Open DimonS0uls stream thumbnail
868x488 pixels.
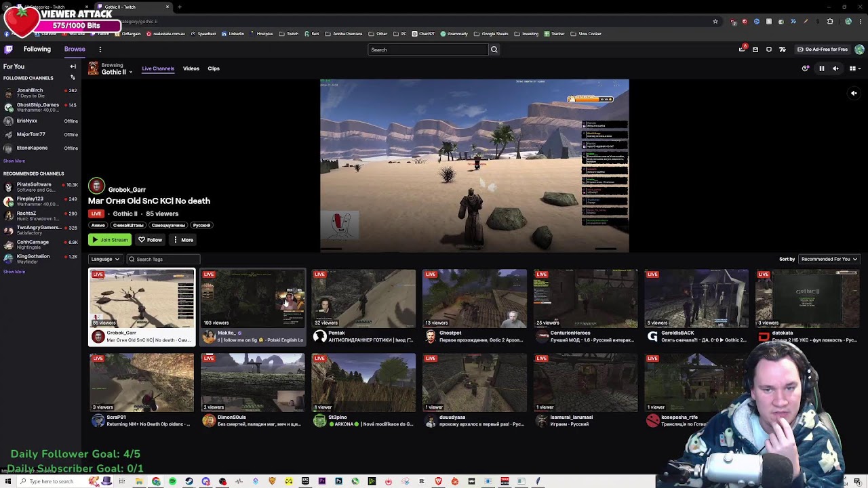253,382
